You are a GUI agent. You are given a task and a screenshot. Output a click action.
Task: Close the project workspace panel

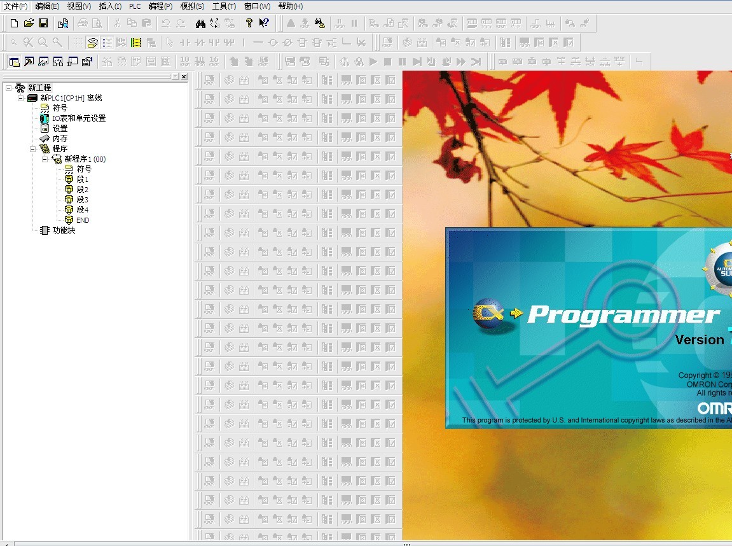point(184,77)
